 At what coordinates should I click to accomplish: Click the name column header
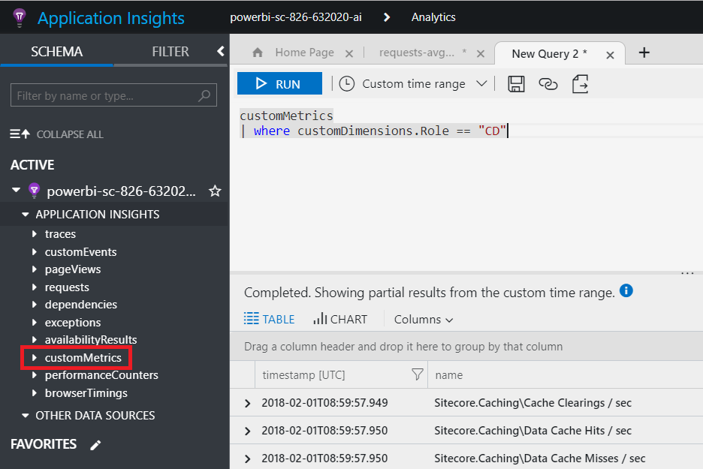tap(449, 375)
